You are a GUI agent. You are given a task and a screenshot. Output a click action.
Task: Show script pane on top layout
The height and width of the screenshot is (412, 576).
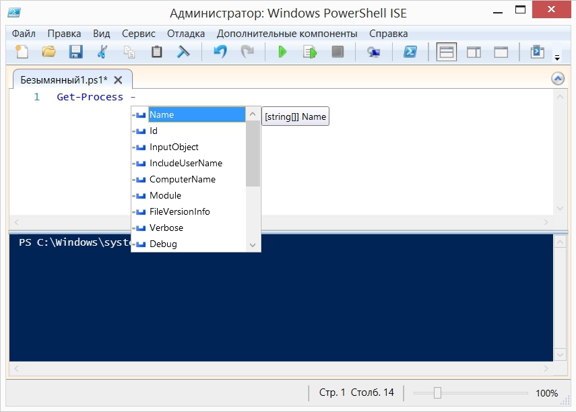coord(447,52)
